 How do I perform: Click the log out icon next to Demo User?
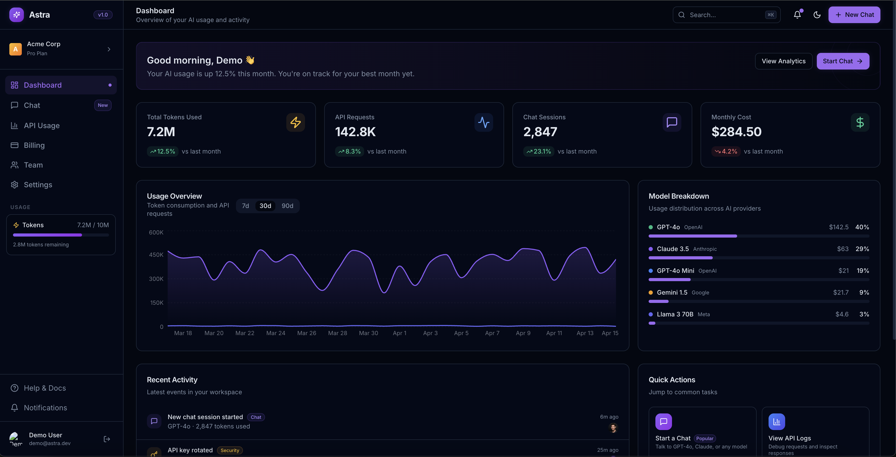pos(106,439)
